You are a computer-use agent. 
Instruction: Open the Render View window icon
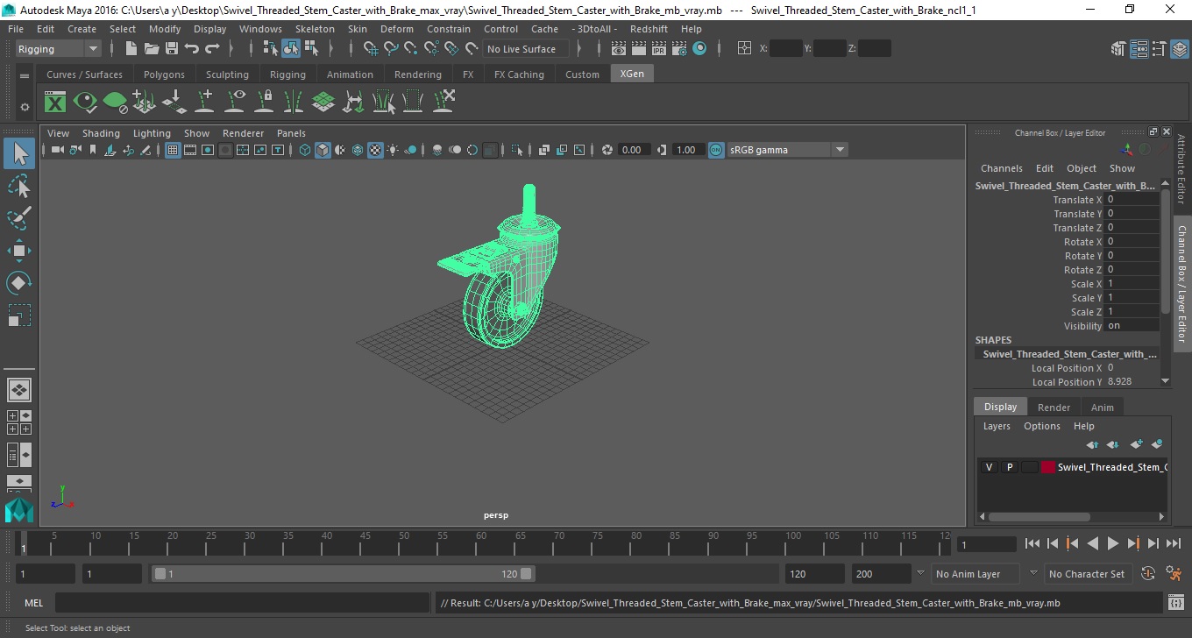point(619,49)
